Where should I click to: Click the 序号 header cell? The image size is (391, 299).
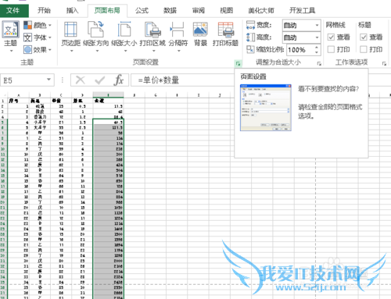(x=19, y=101)
